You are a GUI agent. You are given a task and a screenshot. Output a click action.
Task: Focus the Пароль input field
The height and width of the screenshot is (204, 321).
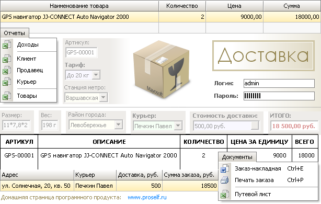click(279, 96)
